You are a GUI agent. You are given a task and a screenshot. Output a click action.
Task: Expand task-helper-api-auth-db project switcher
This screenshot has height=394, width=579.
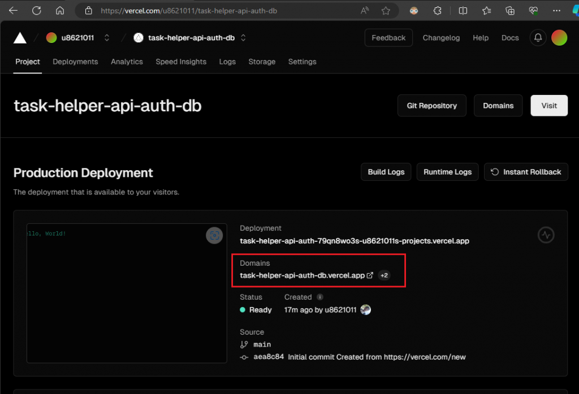pos(243,38)
